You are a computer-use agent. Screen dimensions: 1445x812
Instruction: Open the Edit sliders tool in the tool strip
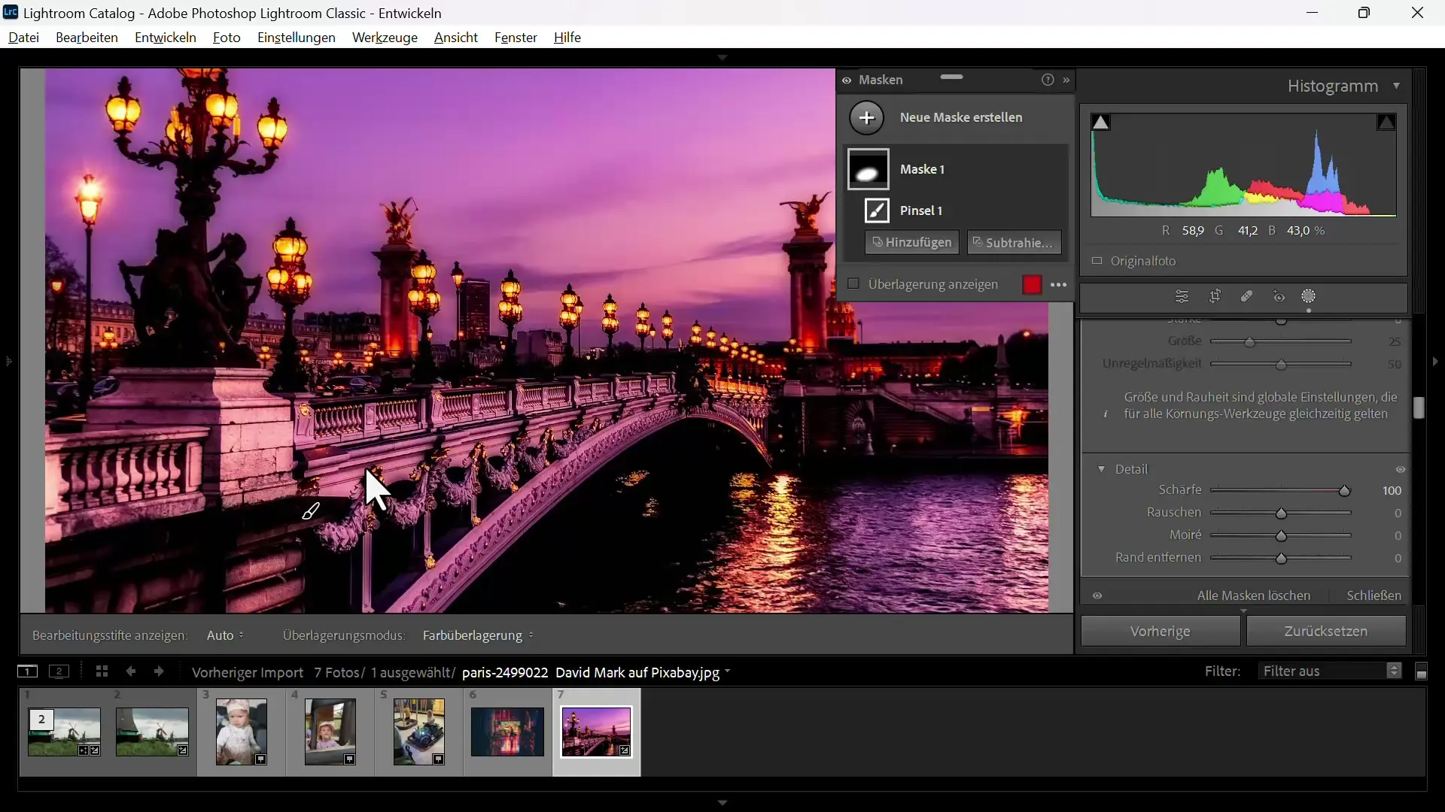click(x=1182, y=297)
